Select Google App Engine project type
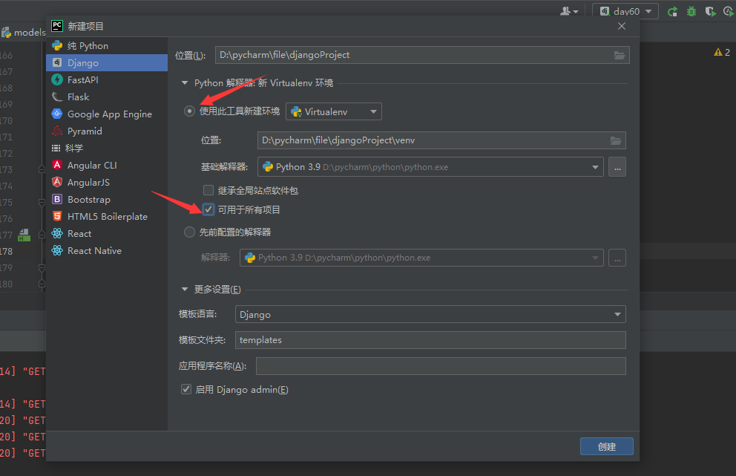This screenshot has width=736, height=476. [x=107, y=114]
